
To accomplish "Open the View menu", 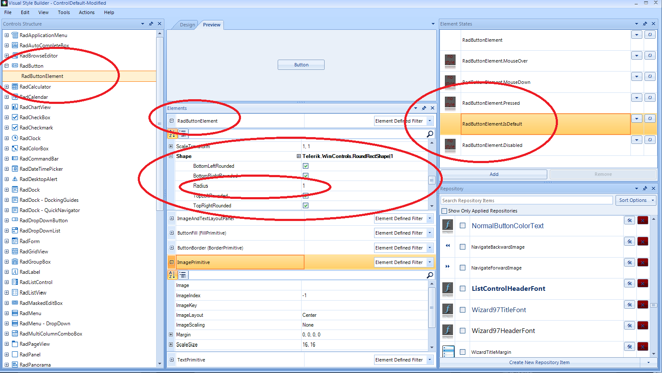I will [44, 12].
